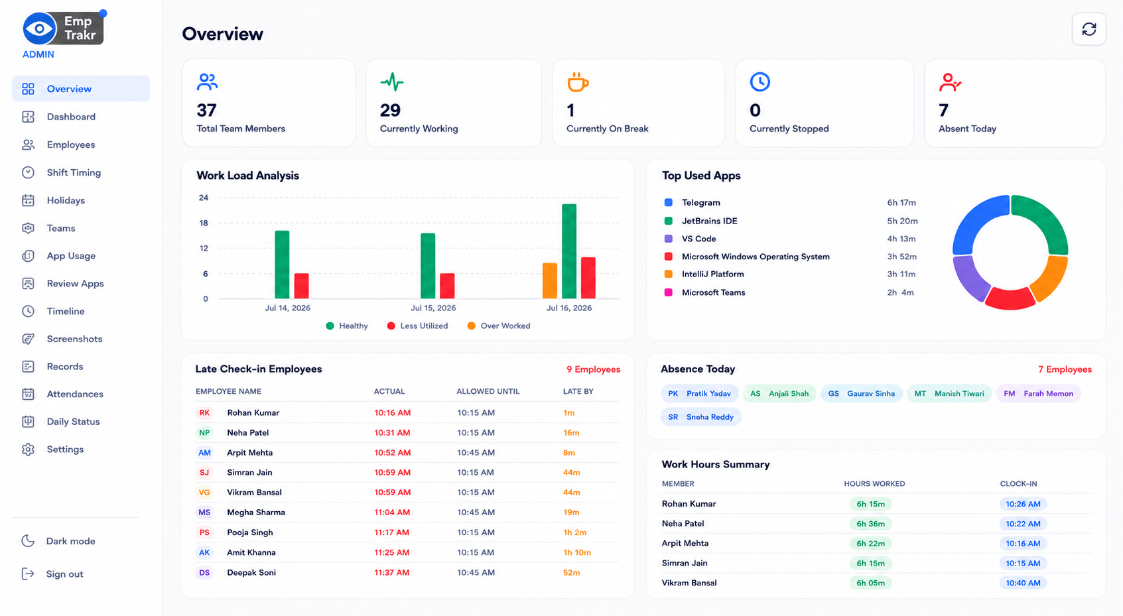The height and width of the screenshot is (616, 1123).
Task: Click the Absent Today person icon
Action: (x=950, y=82)
